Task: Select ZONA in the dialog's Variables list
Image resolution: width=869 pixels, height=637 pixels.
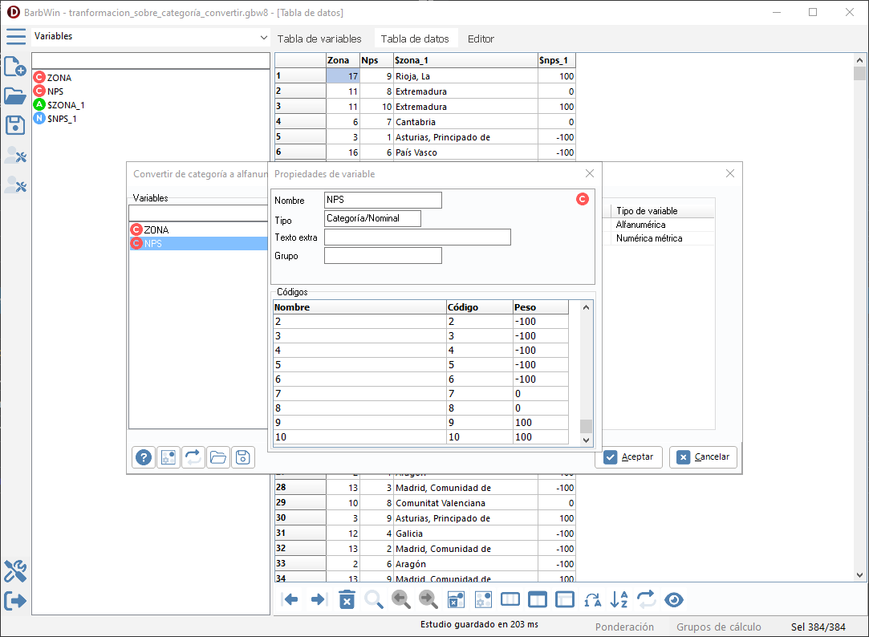Action: [x=156, y=229]
